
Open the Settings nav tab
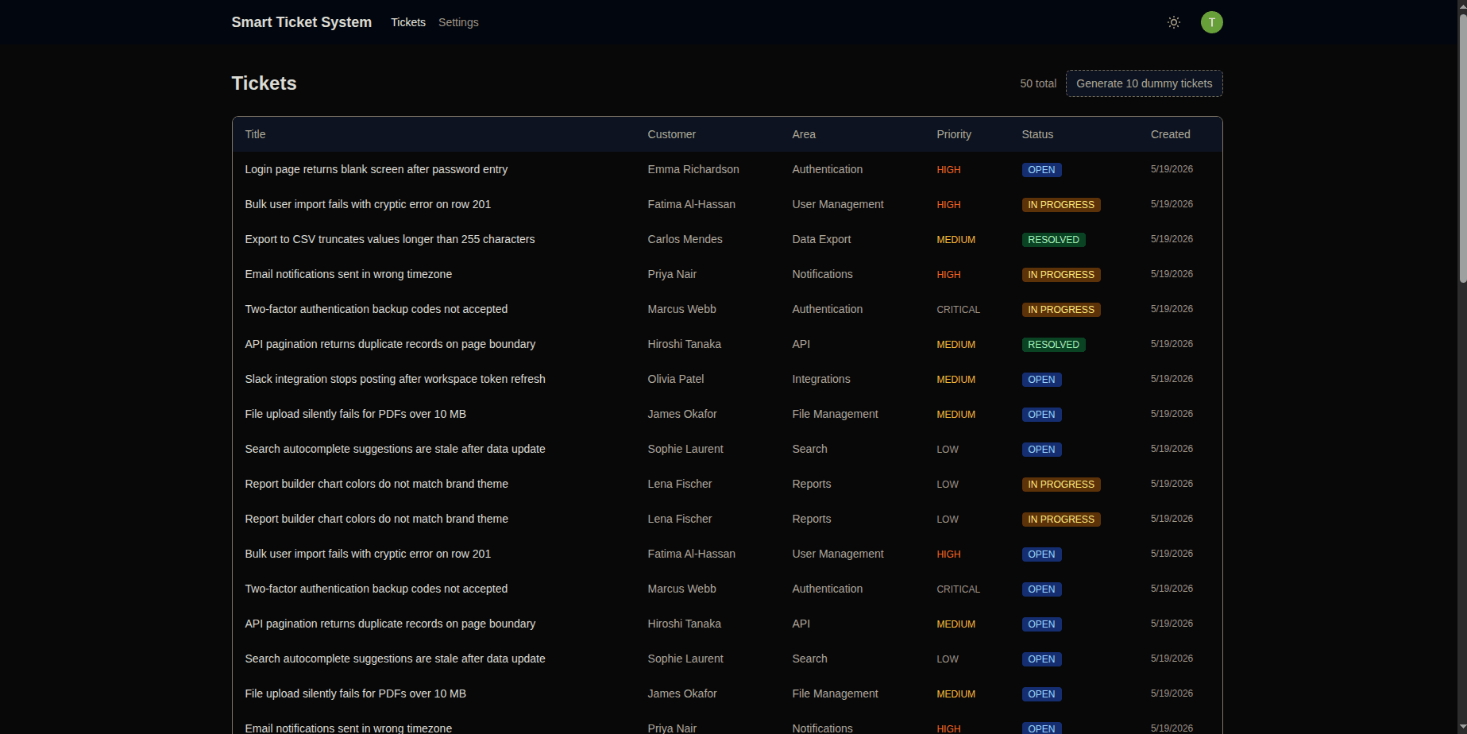[458, 22]
